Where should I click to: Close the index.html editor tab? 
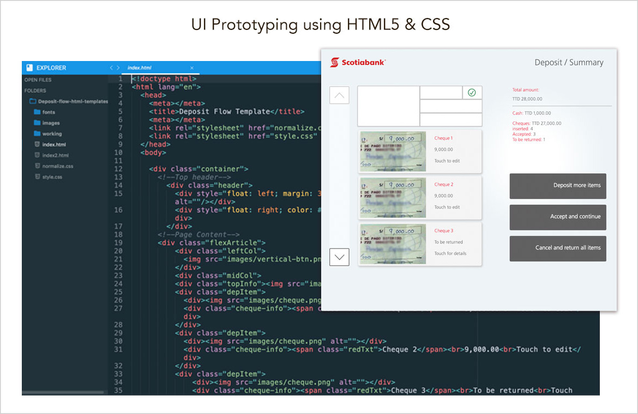click(192, 68)
